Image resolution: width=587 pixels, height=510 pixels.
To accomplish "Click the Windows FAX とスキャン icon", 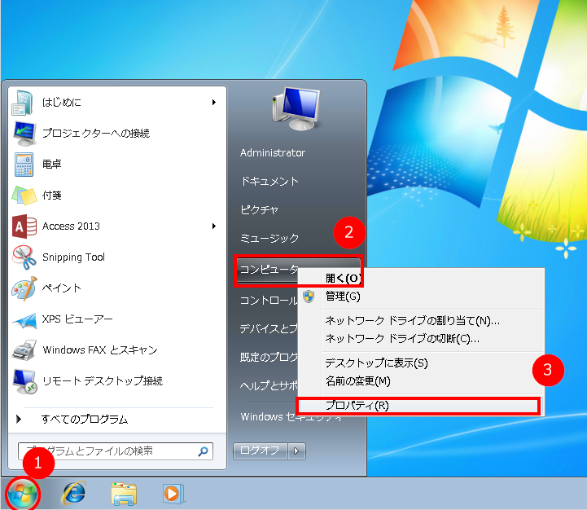I will (x=24, y=350).
